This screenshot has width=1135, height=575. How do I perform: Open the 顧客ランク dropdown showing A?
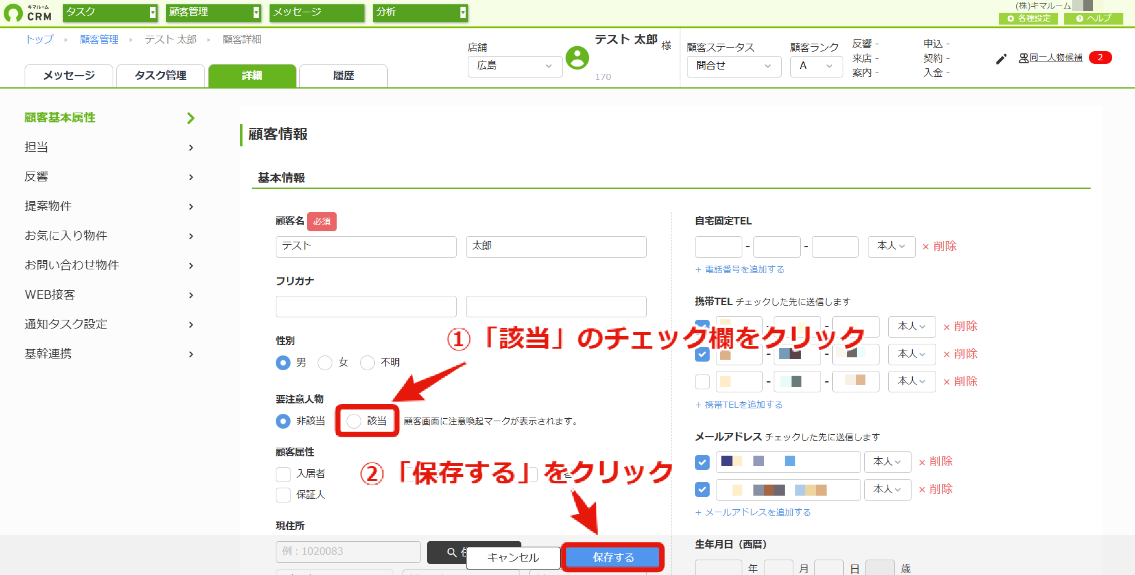coord(817,66)
